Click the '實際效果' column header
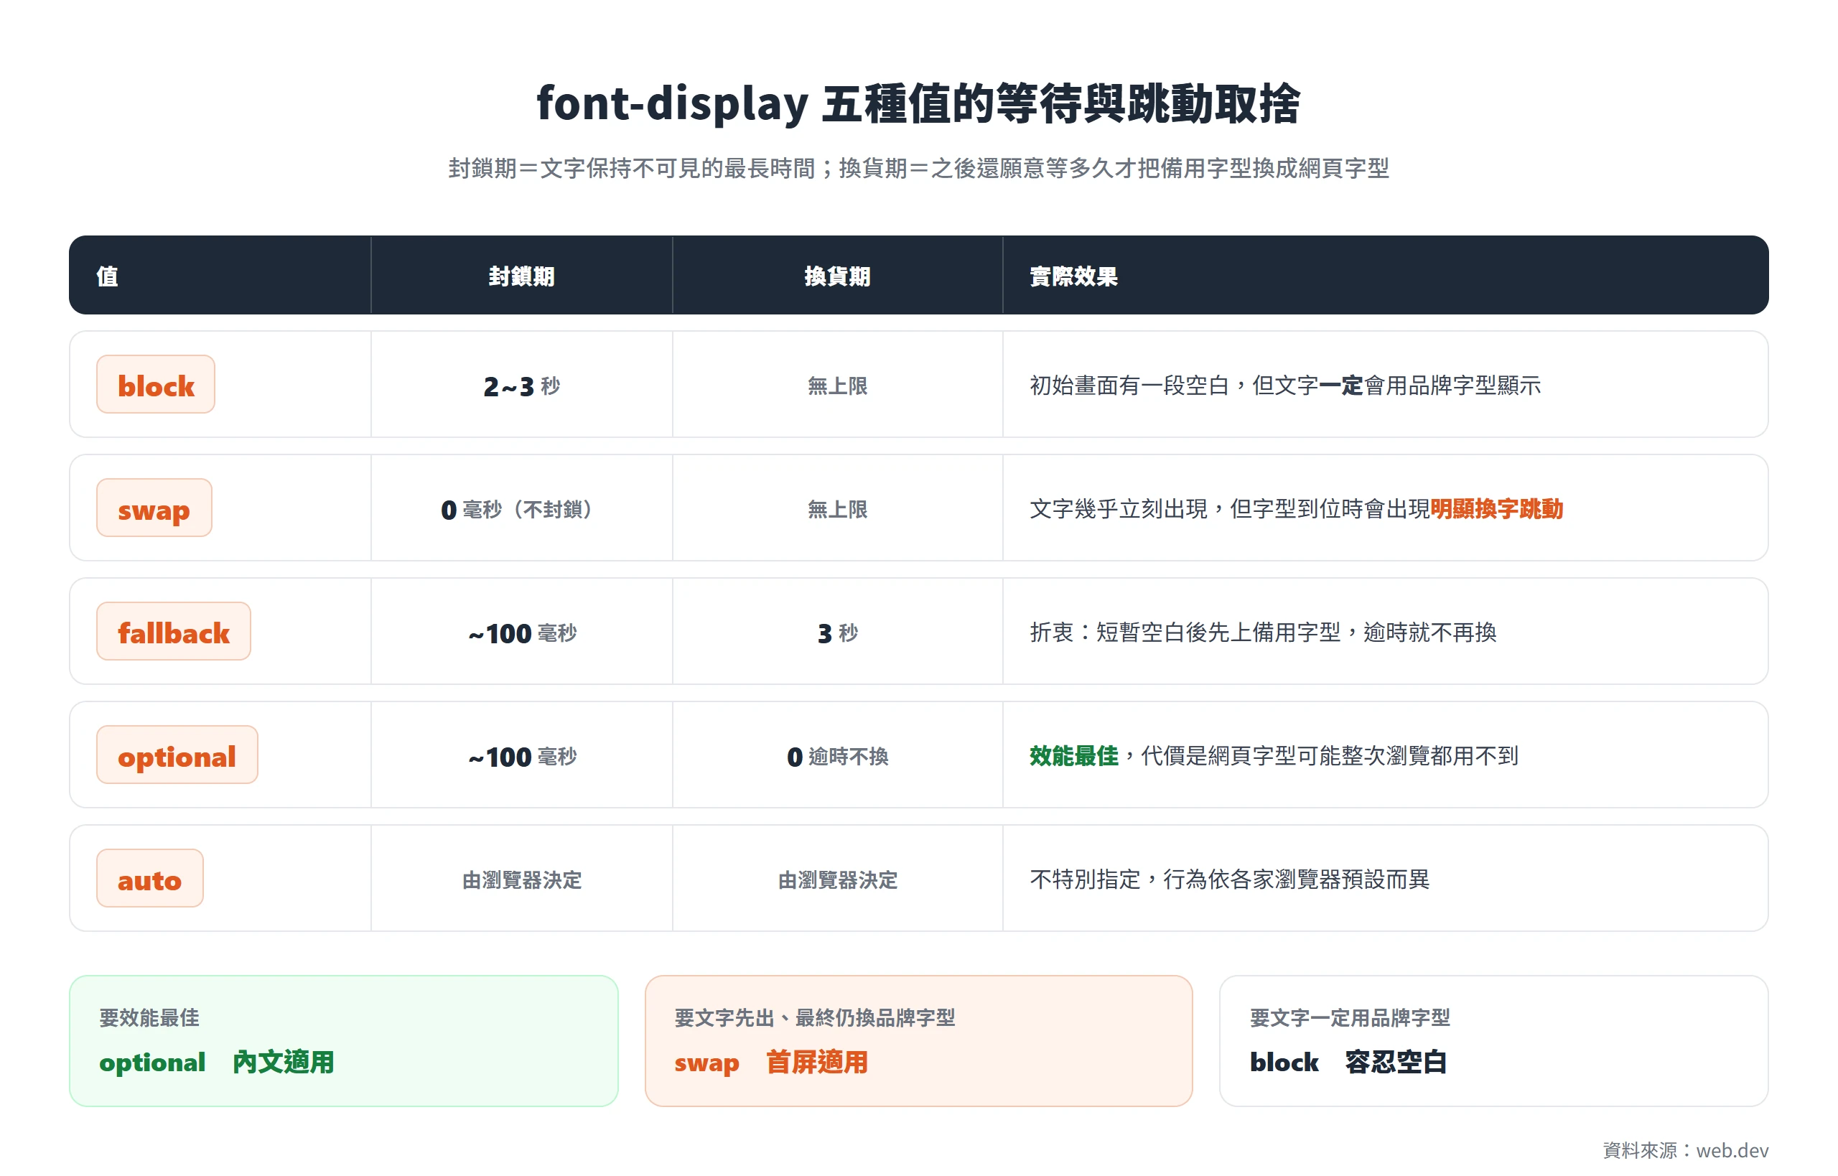 [1073, 276]
